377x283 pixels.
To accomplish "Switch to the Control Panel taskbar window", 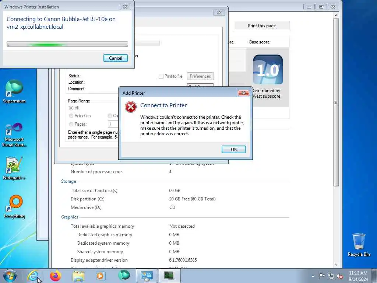I will (x=147, y=276).
